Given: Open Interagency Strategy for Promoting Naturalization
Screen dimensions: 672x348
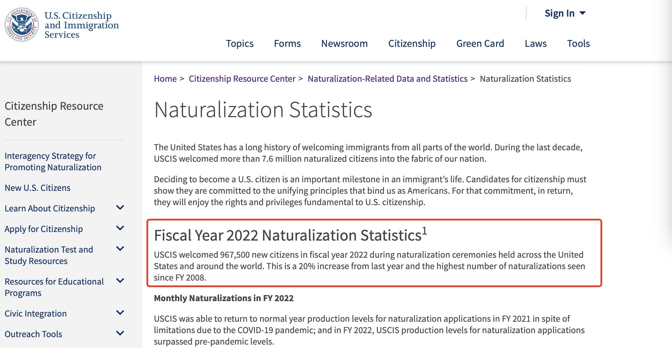Looking at the screenshot, I should tap(53, 161).
